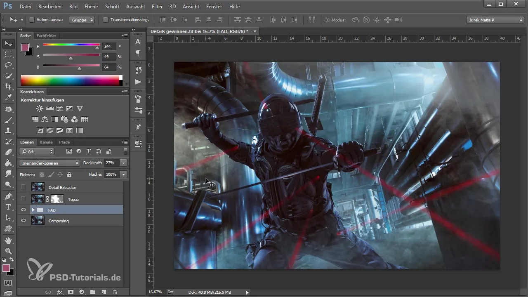Viewport: 528px width, 297px height.
Task: Hide the Composing layer
Action: tap(24, 221)
